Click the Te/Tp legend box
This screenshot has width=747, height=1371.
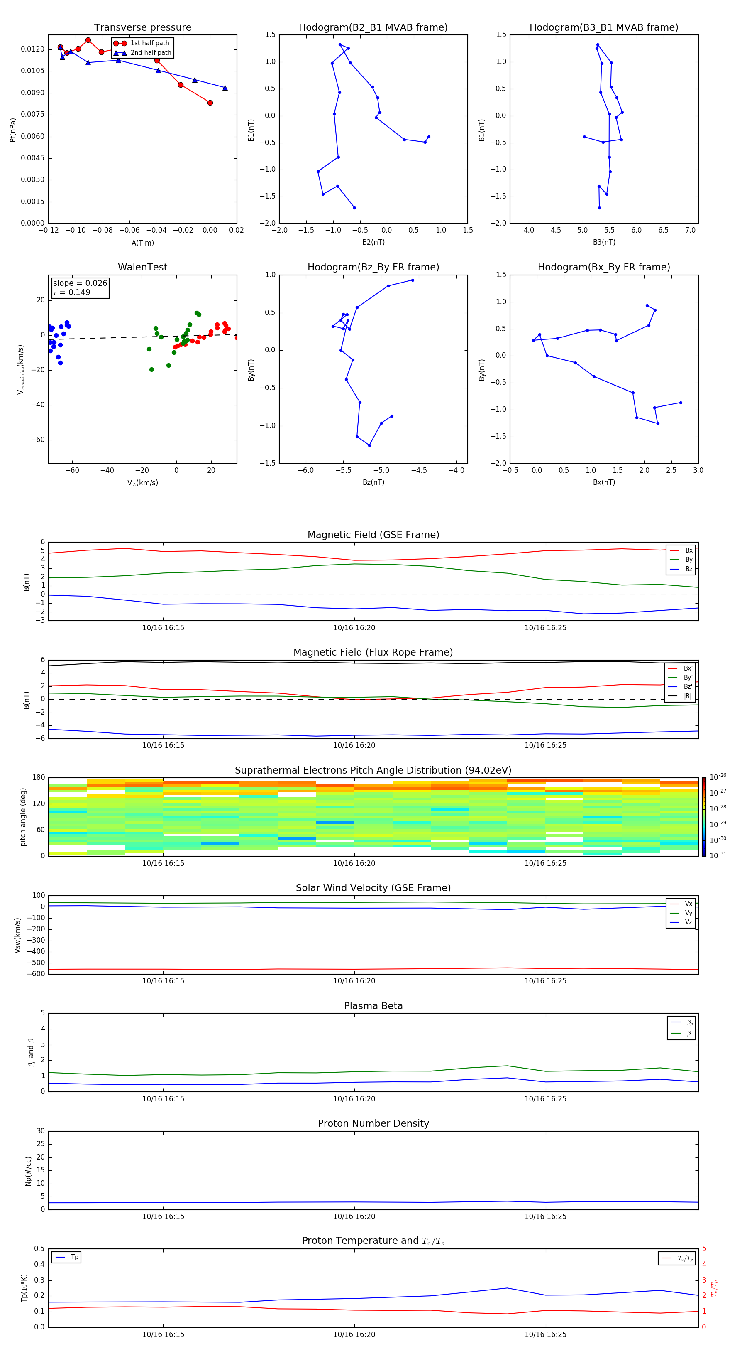677,1258
